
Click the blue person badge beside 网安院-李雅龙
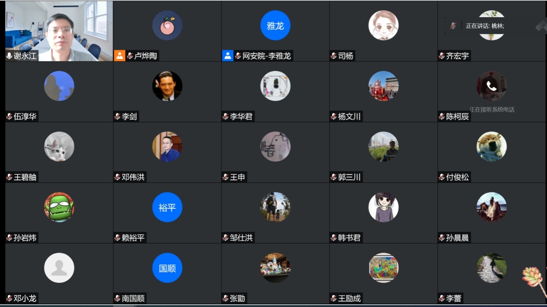pos(228,55)
